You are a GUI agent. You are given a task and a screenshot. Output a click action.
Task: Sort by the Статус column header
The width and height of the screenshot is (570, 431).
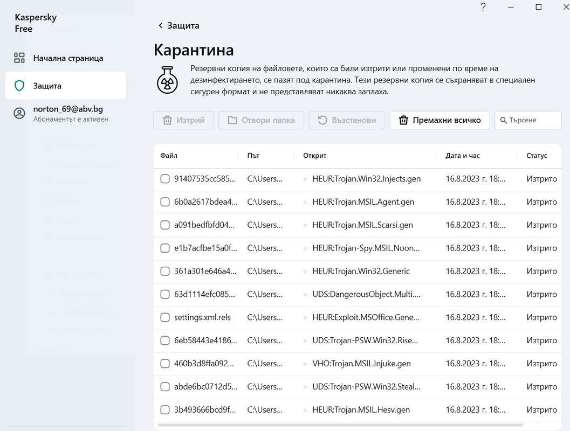pos(537,156)
